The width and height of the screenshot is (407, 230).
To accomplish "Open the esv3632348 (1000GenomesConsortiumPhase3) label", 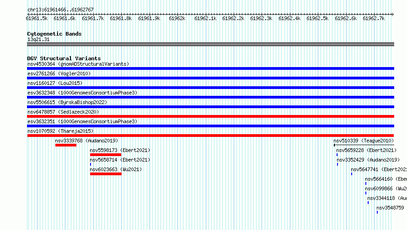I will [82, 93].
